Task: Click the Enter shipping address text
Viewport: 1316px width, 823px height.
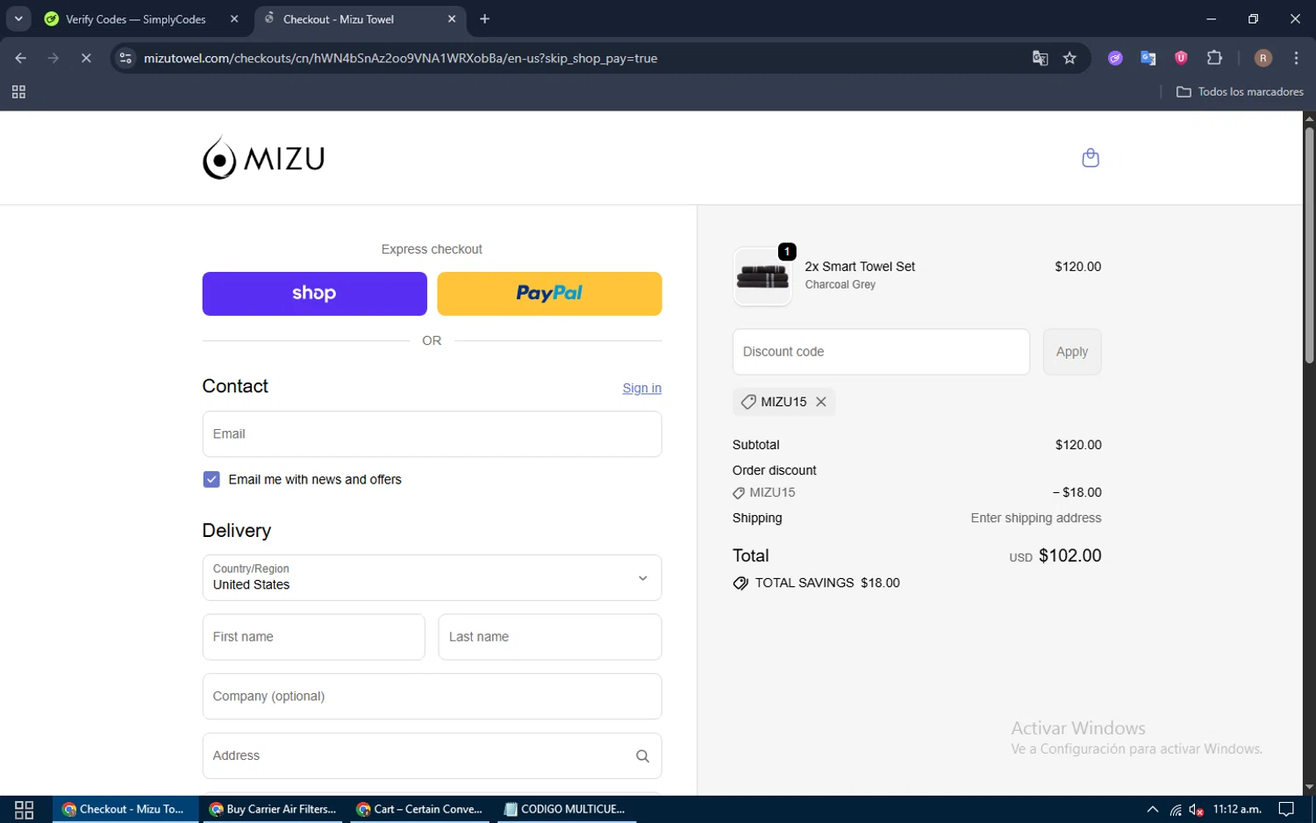Action: (x=1036, y=519)
